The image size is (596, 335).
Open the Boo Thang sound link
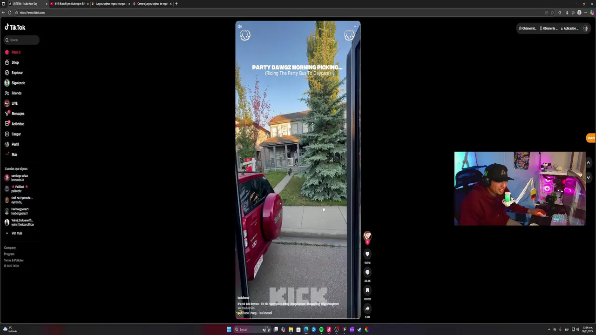click(x=255, y=313)
